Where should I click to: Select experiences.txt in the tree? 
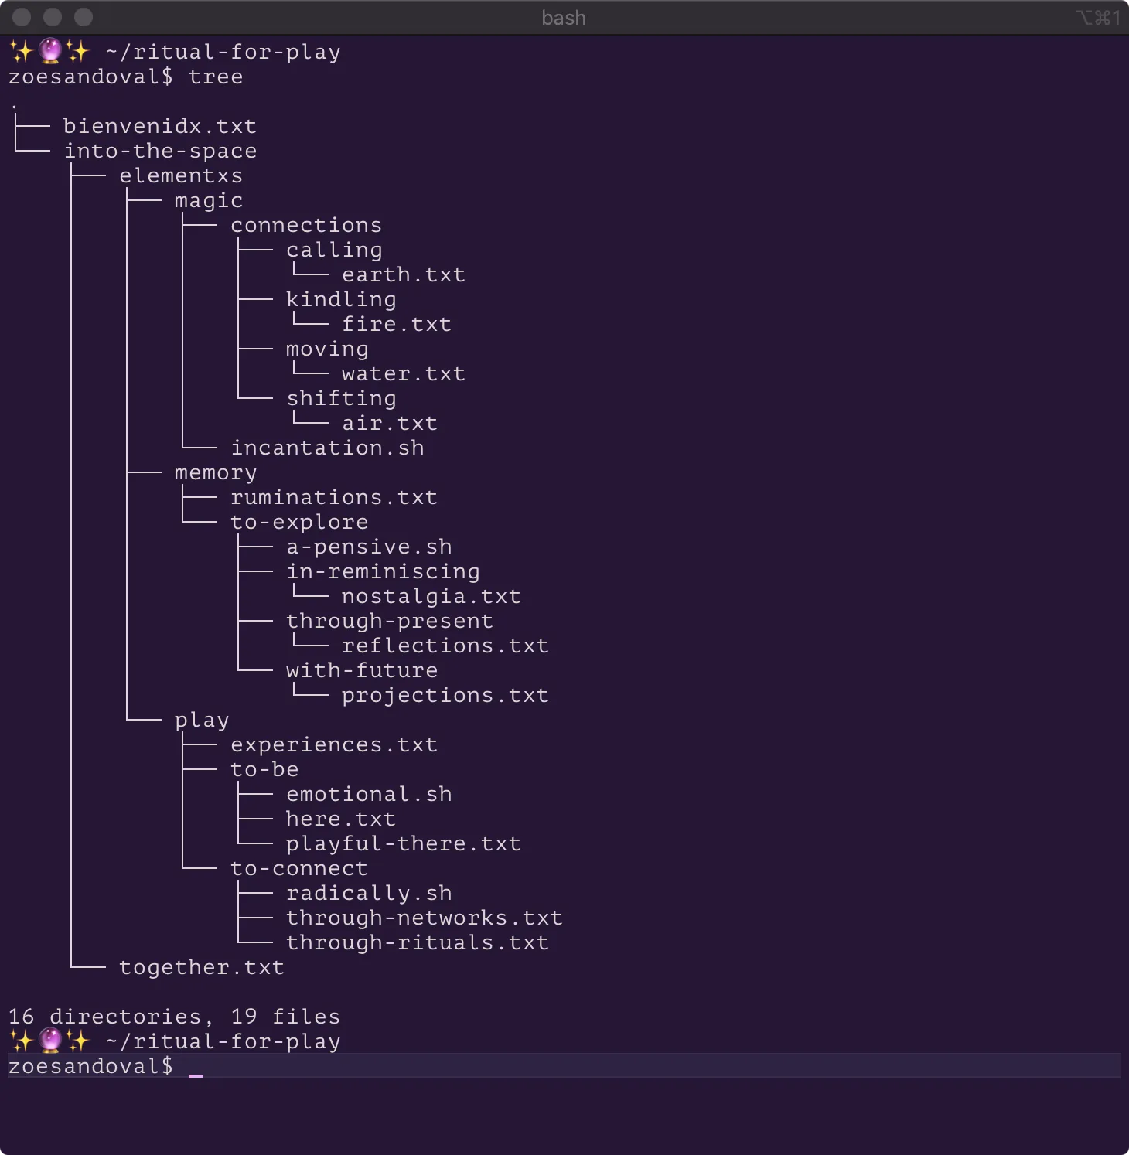334,745
